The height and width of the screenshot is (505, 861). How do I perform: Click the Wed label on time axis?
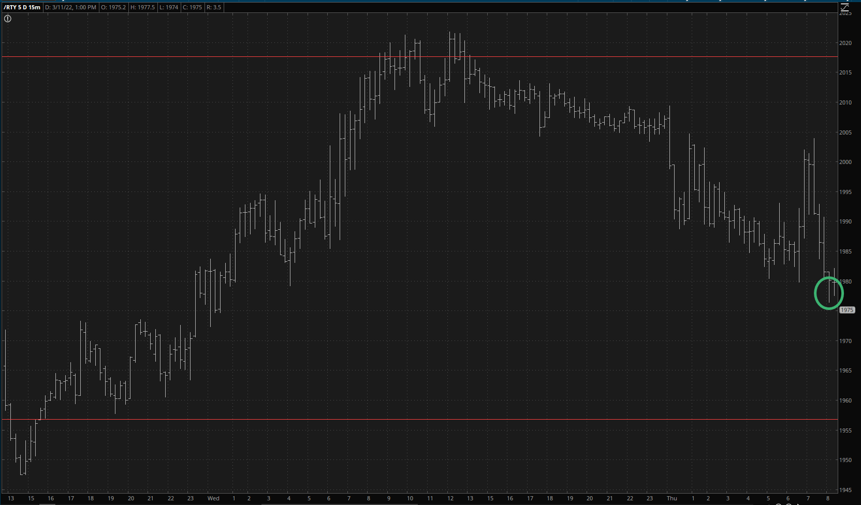coord(213,498)
